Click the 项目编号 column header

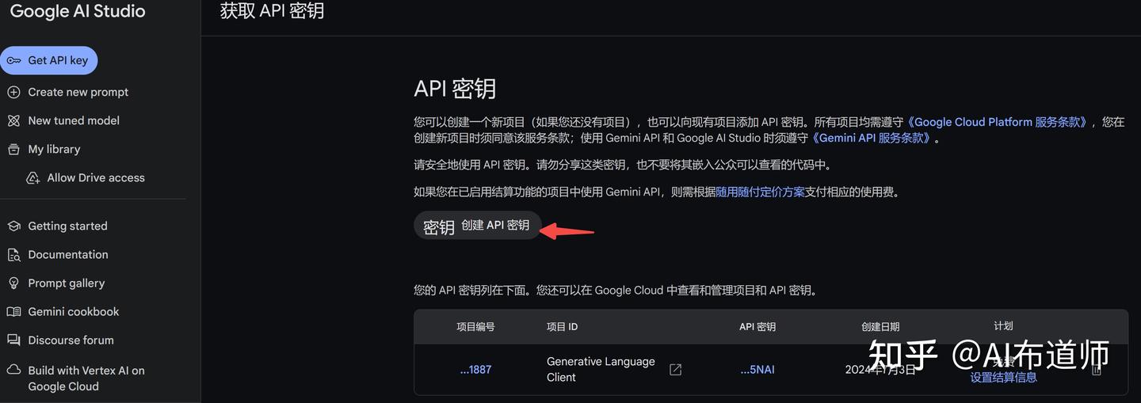click(x=475, y=327)
